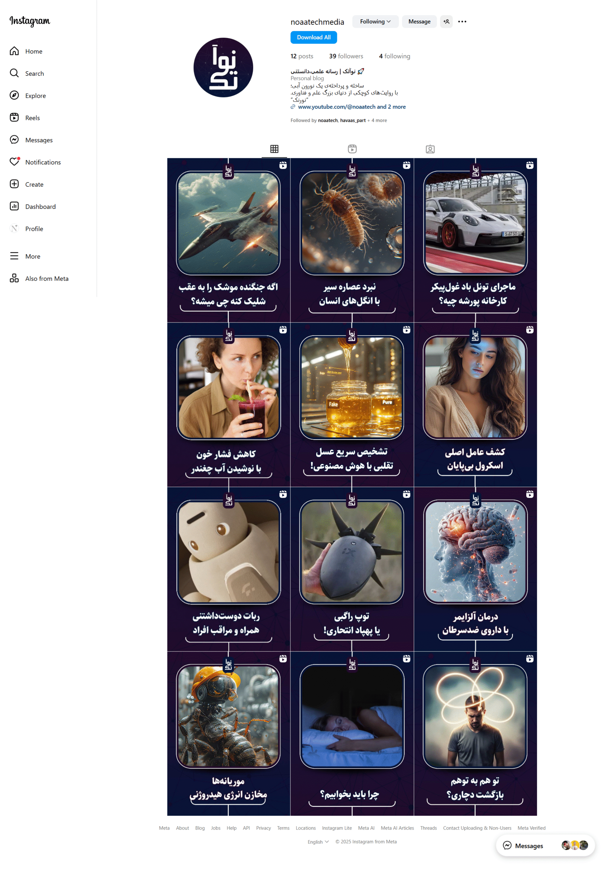
Task: Click the Download All button
Action: (314, 37)
